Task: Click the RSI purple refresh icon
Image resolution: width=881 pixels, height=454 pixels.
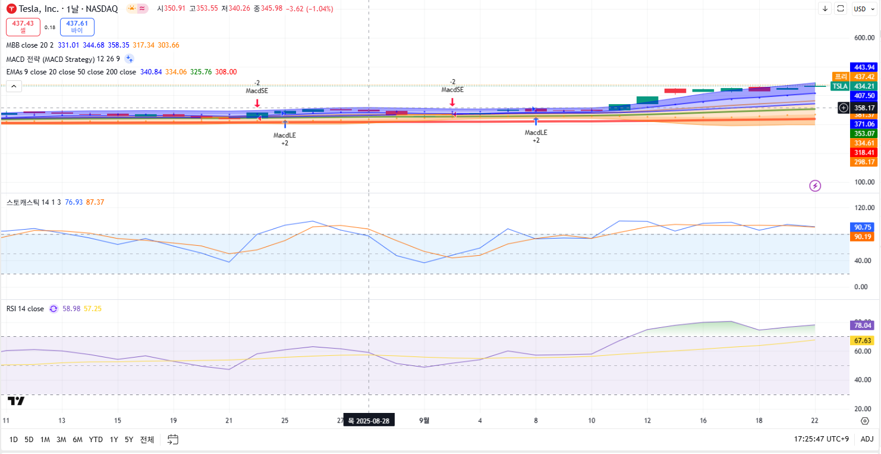Action: [x=54, y=309]
